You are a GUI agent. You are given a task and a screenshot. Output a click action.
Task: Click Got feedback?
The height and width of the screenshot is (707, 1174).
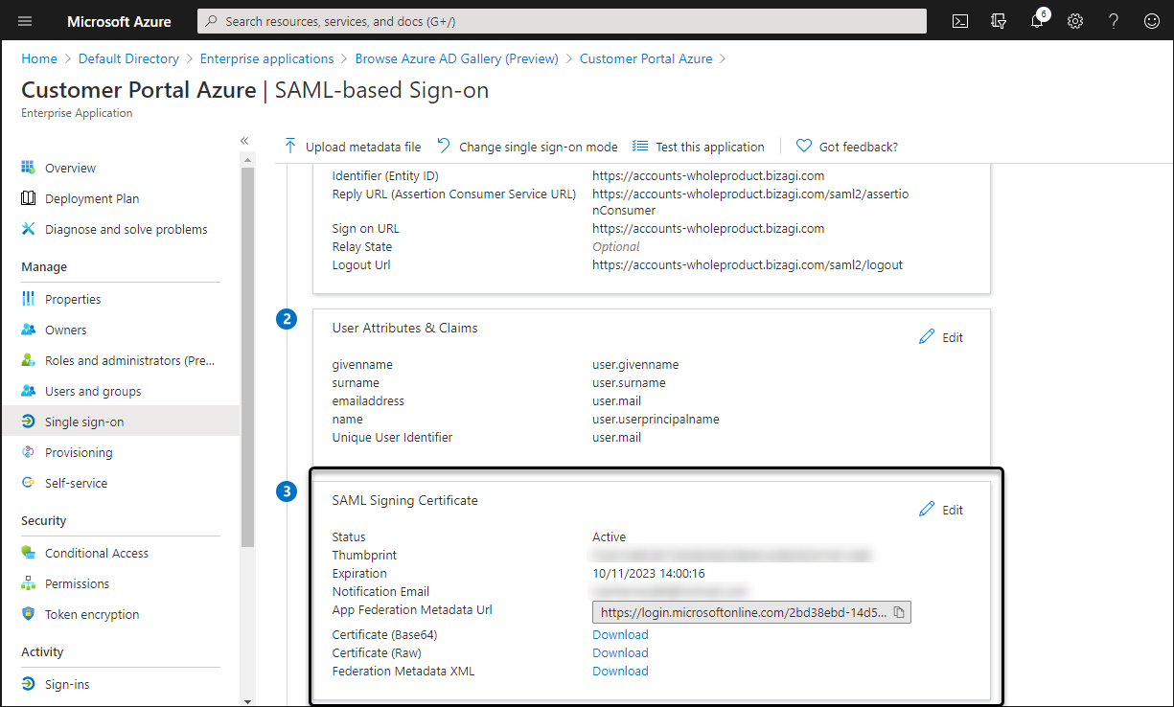(x=847, y=147)
